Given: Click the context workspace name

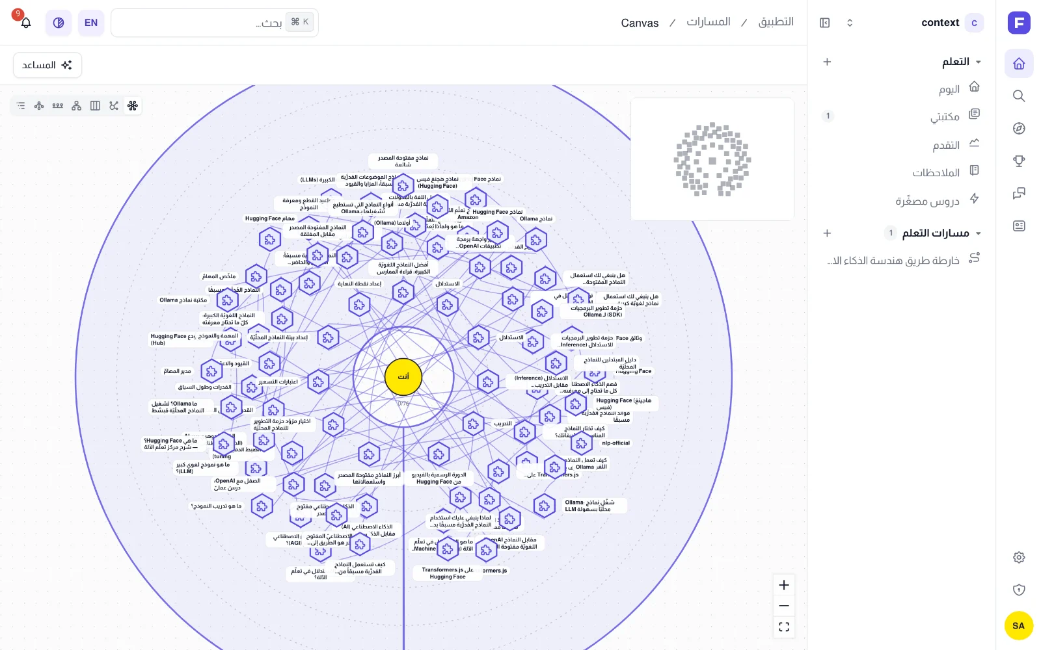Looking at the screenshot, I should [940, 23].
